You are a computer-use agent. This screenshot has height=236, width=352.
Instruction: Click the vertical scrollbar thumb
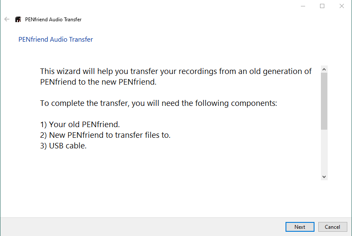coord(324,101)
